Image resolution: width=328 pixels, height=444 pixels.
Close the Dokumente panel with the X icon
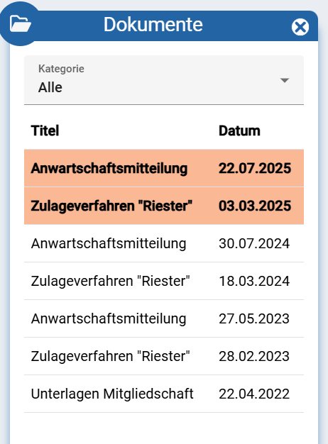300,27
